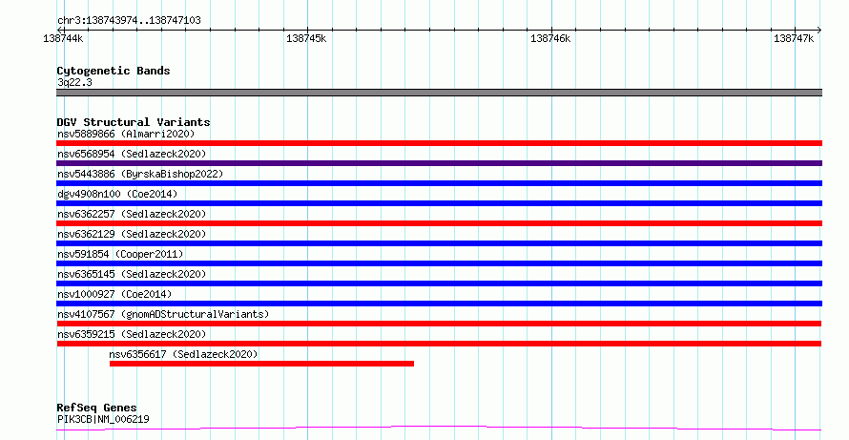Click the 138747k ruler tick label

794,38
